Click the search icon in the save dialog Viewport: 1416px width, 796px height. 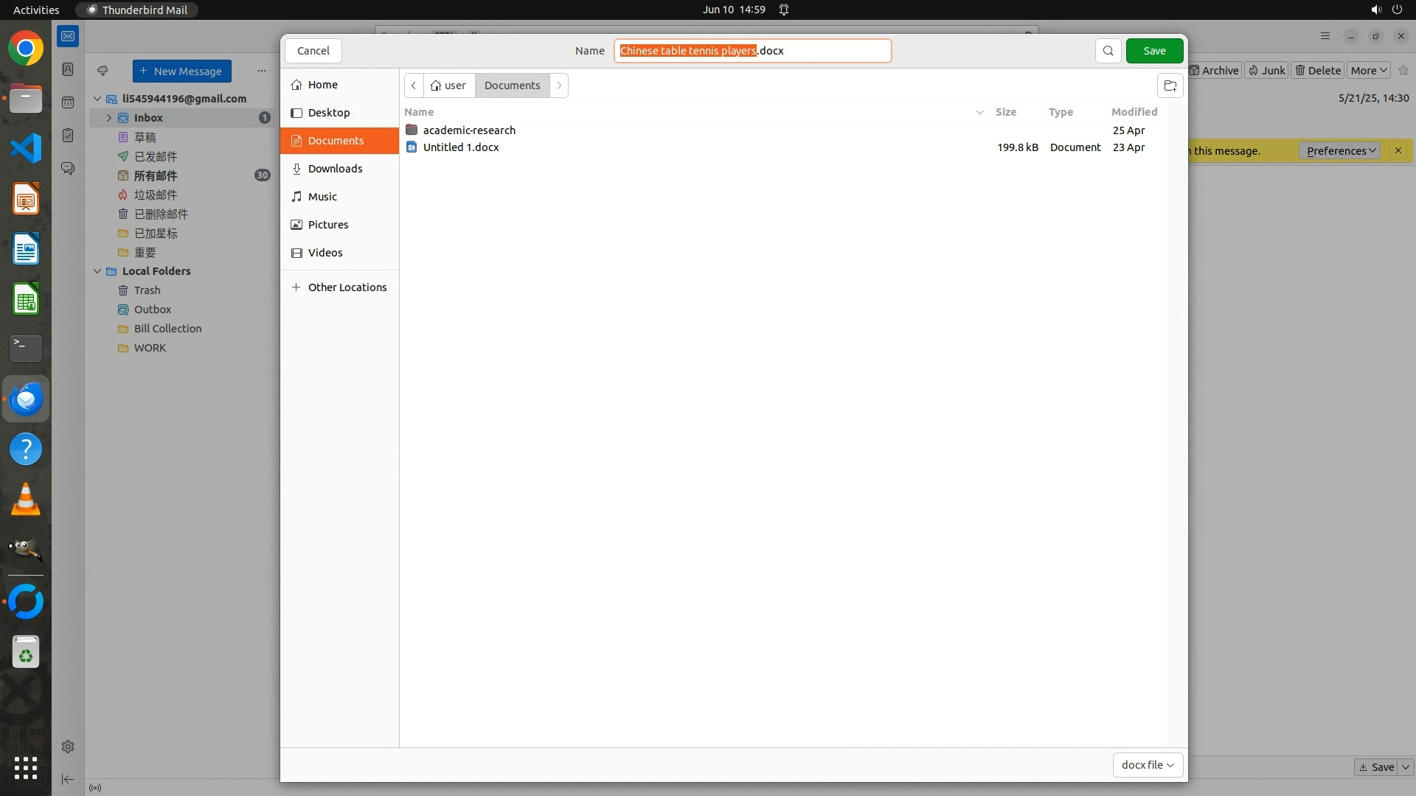click(x=1108, y=51)
